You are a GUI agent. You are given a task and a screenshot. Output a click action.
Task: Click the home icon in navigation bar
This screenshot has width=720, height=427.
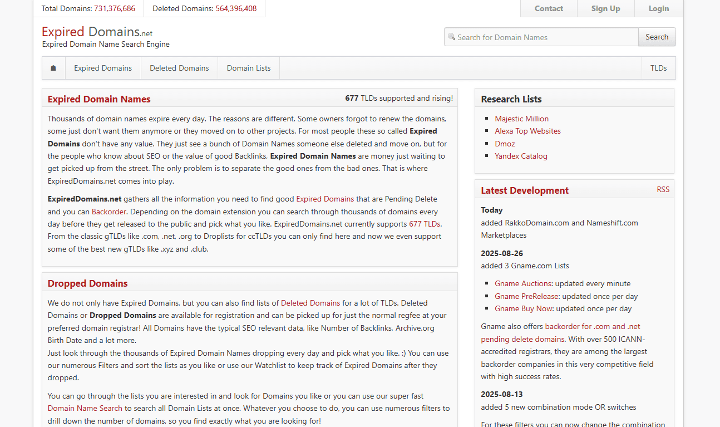(x=53, y=68)
